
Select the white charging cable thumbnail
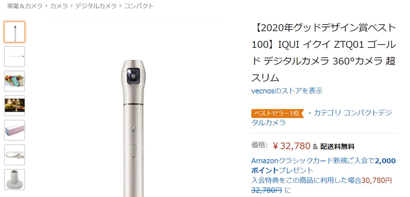(15, 155)
